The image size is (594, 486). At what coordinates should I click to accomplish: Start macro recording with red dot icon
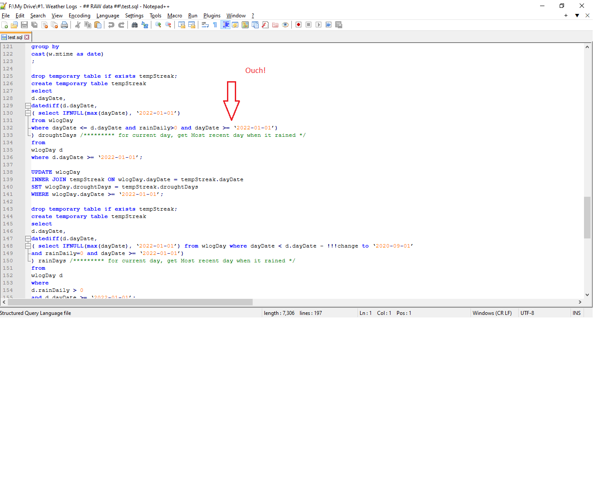299,25
